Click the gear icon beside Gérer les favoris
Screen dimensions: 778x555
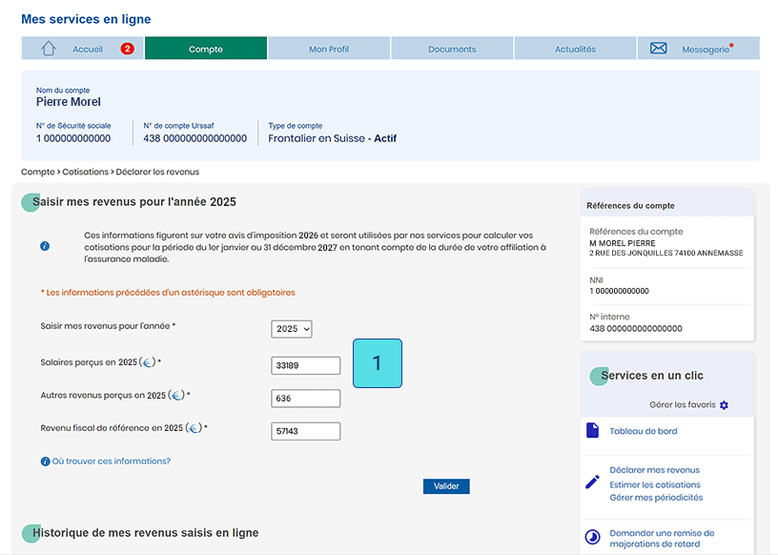pos(724,405)
